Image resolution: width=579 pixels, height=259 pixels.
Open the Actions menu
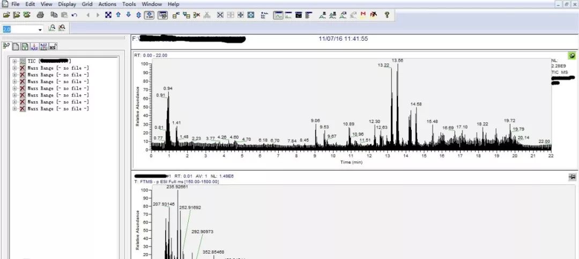tap(107, 4)
